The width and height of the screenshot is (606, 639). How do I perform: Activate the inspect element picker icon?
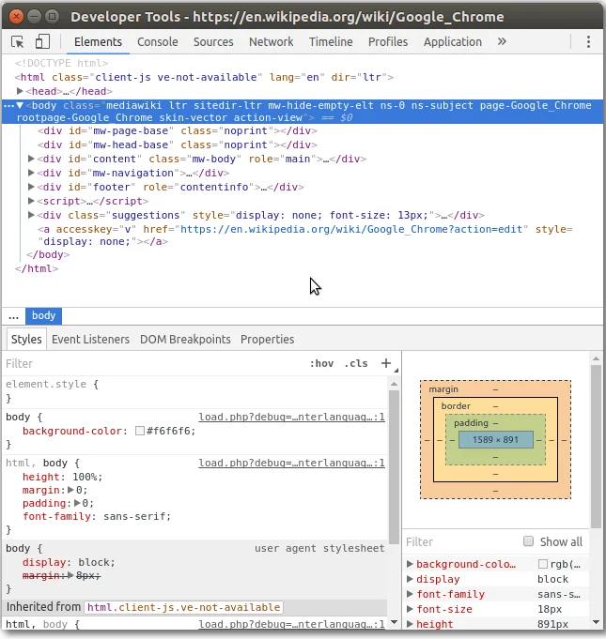click(x=18, y=41)
